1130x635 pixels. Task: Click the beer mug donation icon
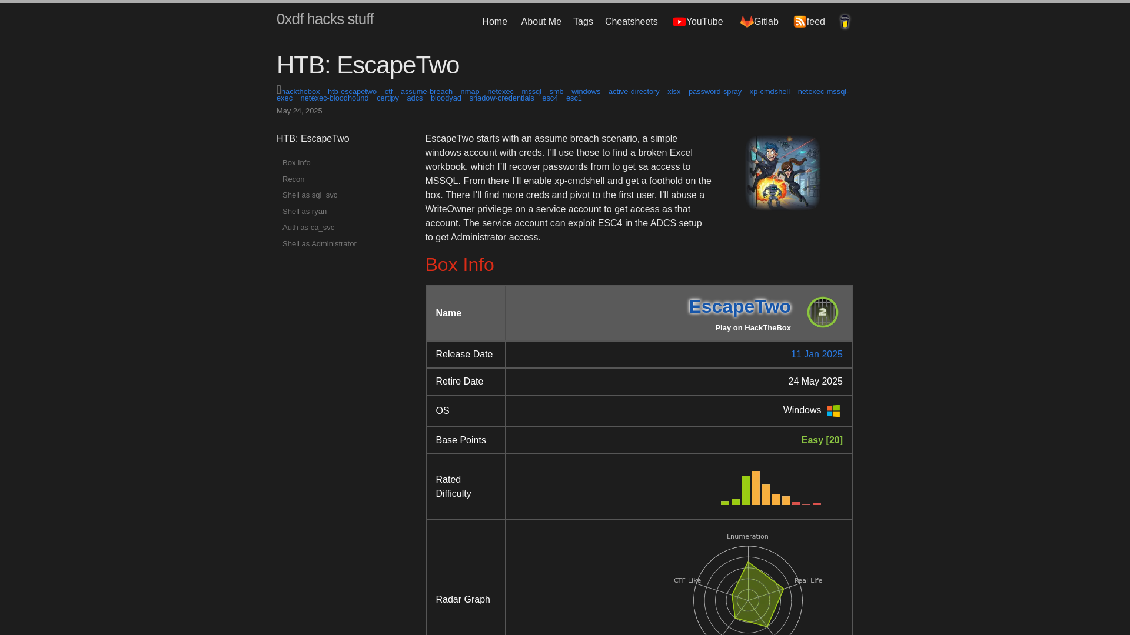pos(845,22)
